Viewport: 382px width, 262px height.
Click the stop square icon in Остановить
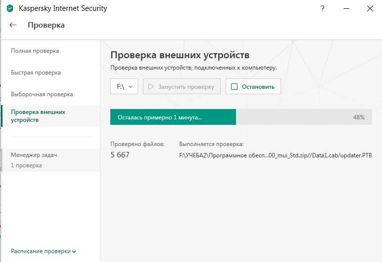click(x=234, y=86)
